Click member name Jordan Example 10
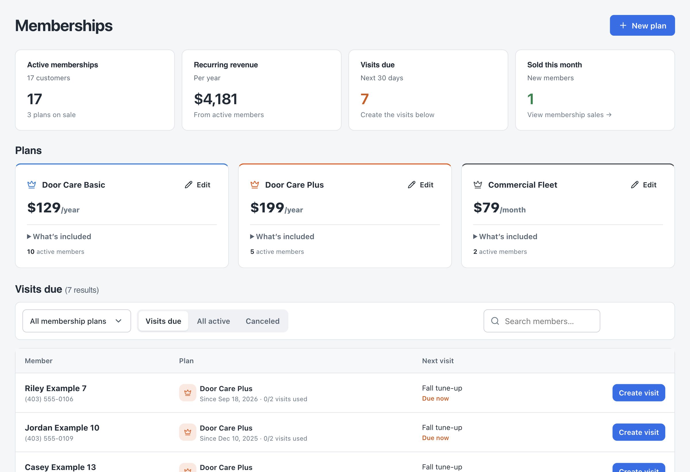The image size is (690, 472). tap(62, 428)
